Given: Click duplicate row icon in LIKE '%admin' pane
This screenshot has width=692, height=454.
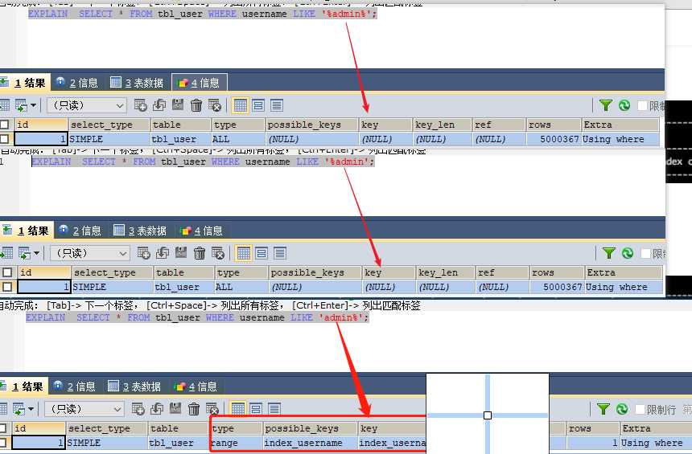Looking at the screenshot, I should 162,253.
